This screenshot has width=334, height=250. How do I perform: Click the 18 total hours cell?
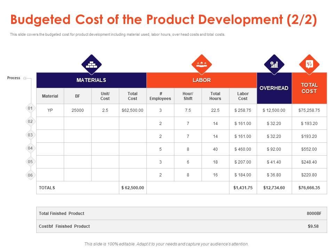click(215, 162)
